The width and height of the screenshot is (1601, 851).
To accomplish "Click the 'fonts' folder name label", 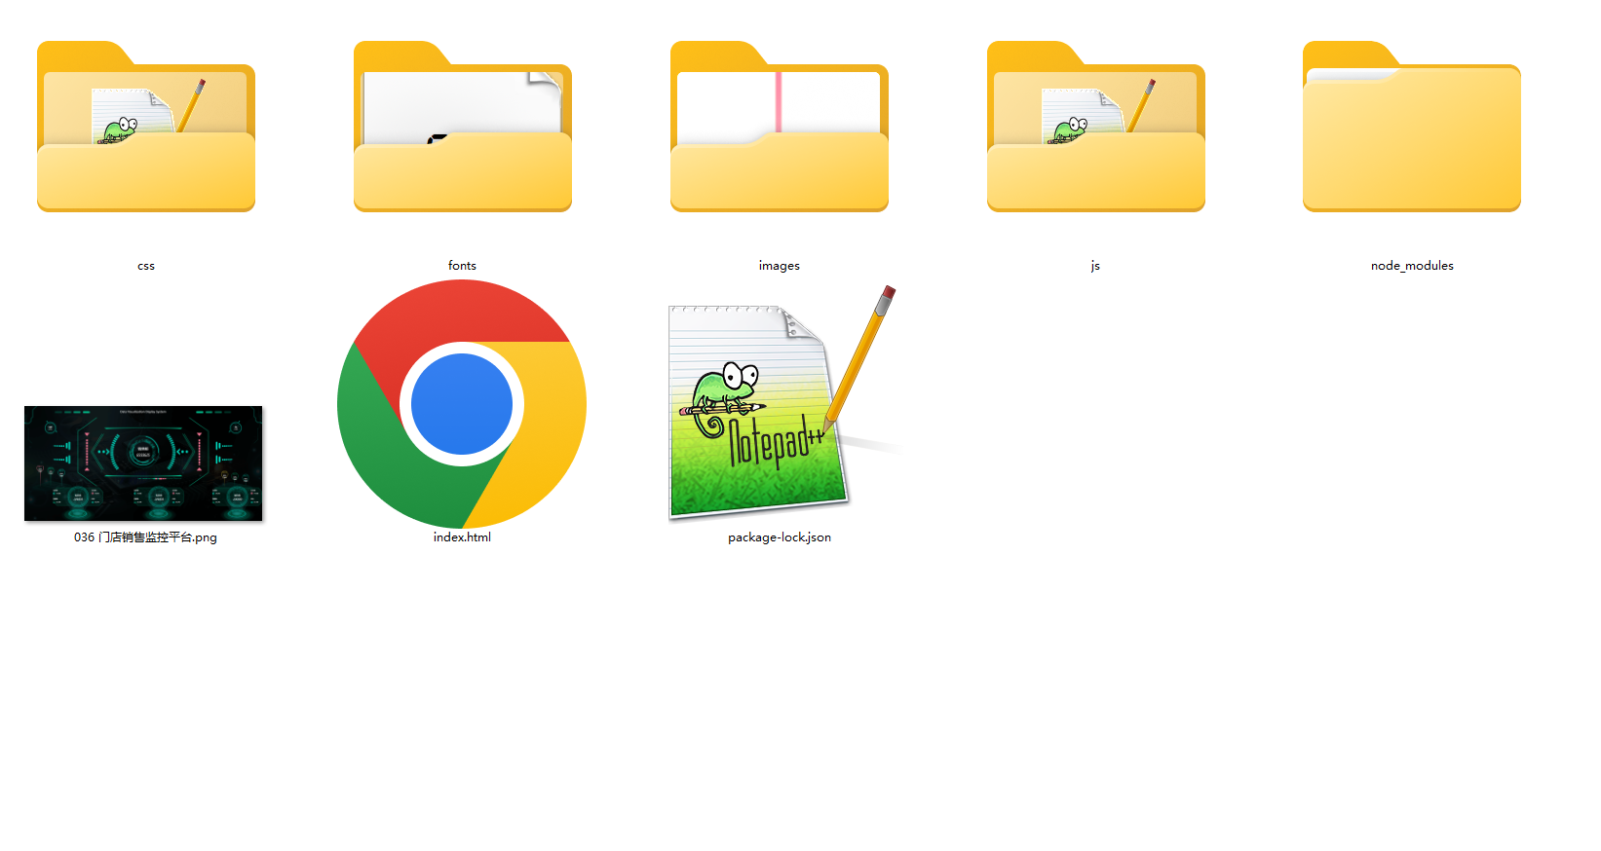I will (462, 265).
